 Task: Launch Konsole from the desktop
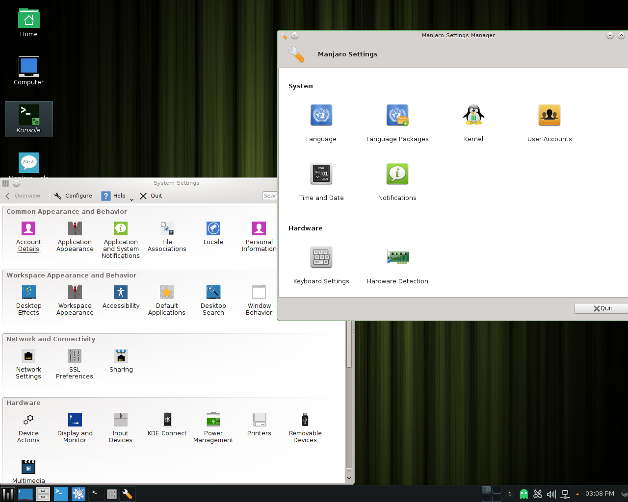click(29, 119)
